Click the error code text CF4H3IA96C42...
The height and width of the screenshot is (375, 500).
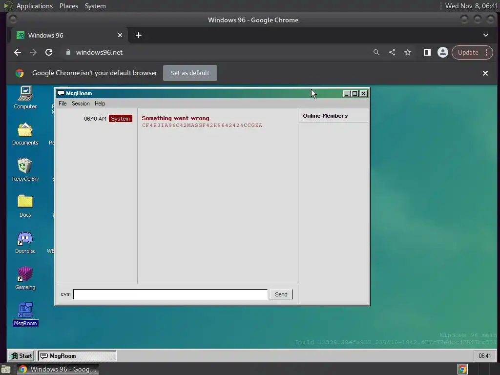pyautogui.click(x=202, y=125)
